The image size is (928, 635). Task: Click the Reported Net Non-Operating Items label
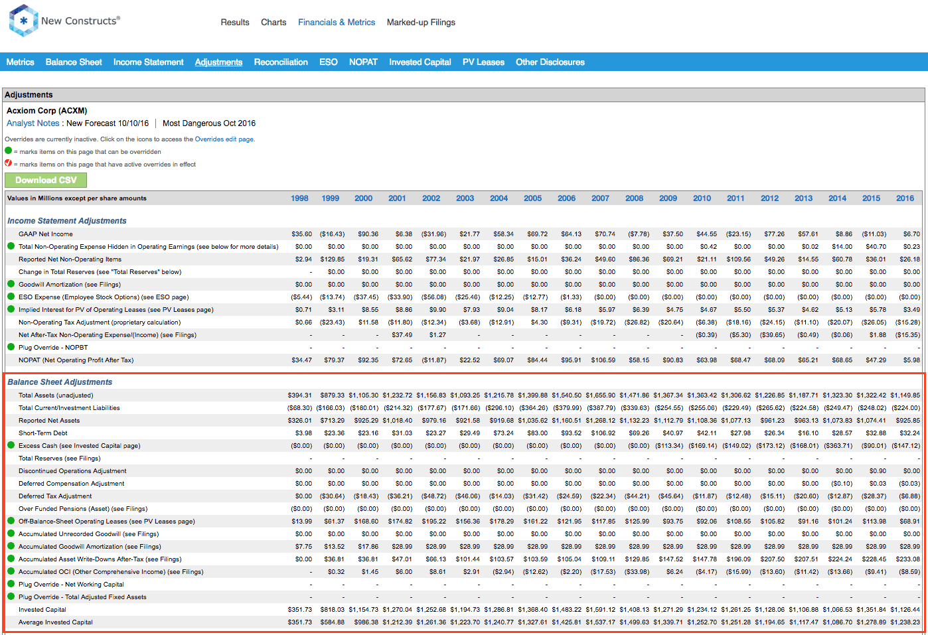click(70, 259)
